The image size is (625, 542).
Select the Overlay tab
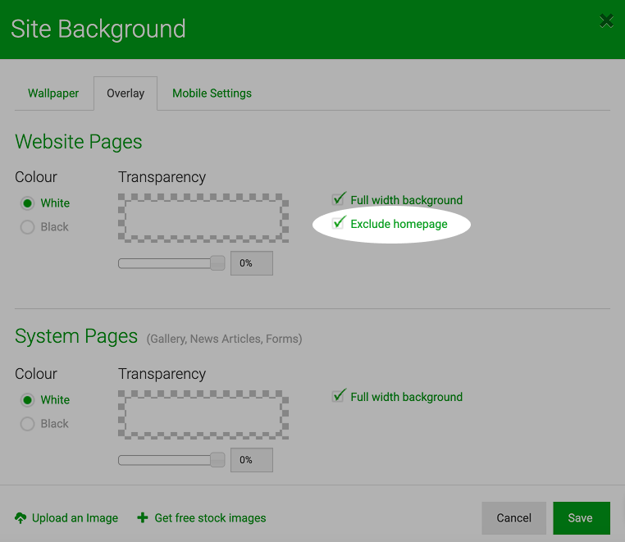pyautogui.click(x=125, y=93)
